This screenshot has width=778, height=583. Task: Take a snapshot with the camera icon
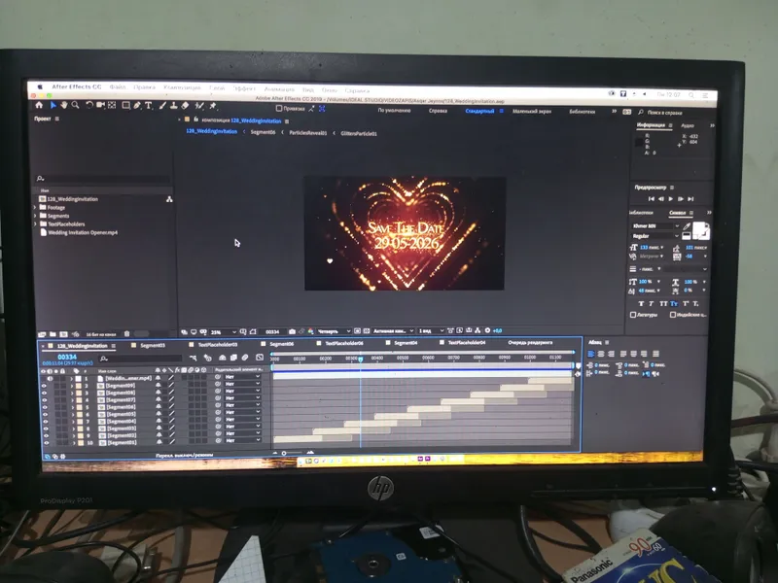(292, 331)
